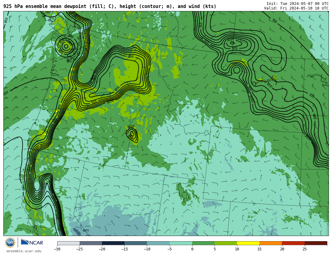Click the 20 colorbar tick label
Screen dimensions: 332x255
click(282, 249)
